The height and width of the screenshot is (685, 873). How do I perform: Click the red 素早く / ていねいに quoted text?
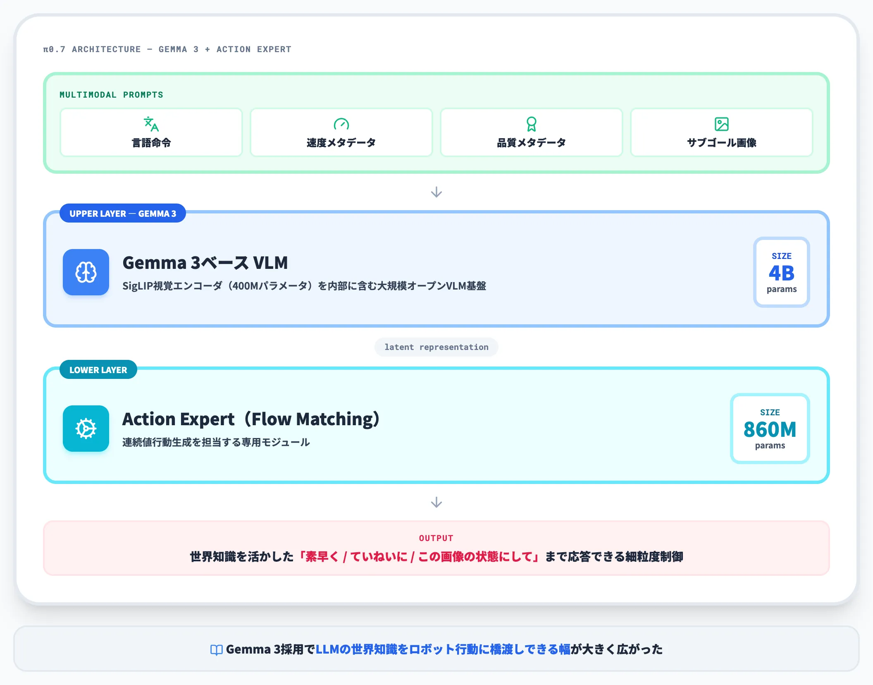pos(420,557)
